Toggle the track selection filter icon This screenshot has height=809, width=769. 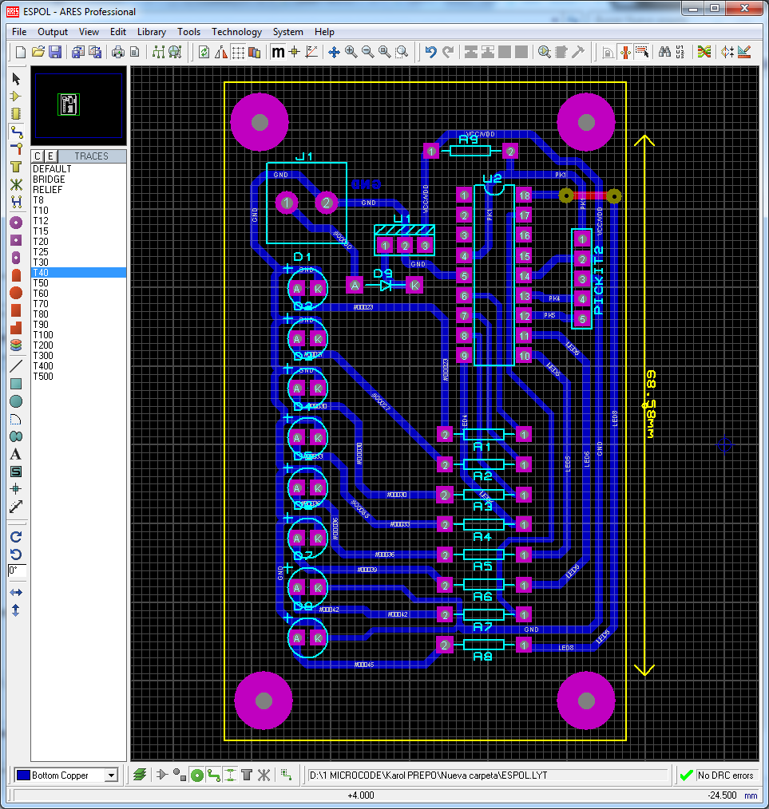214,775
